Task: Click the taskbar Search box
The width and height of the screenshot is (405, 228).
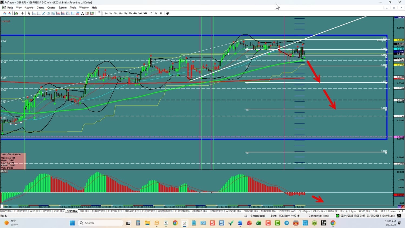Action: (x=100, y=223)
